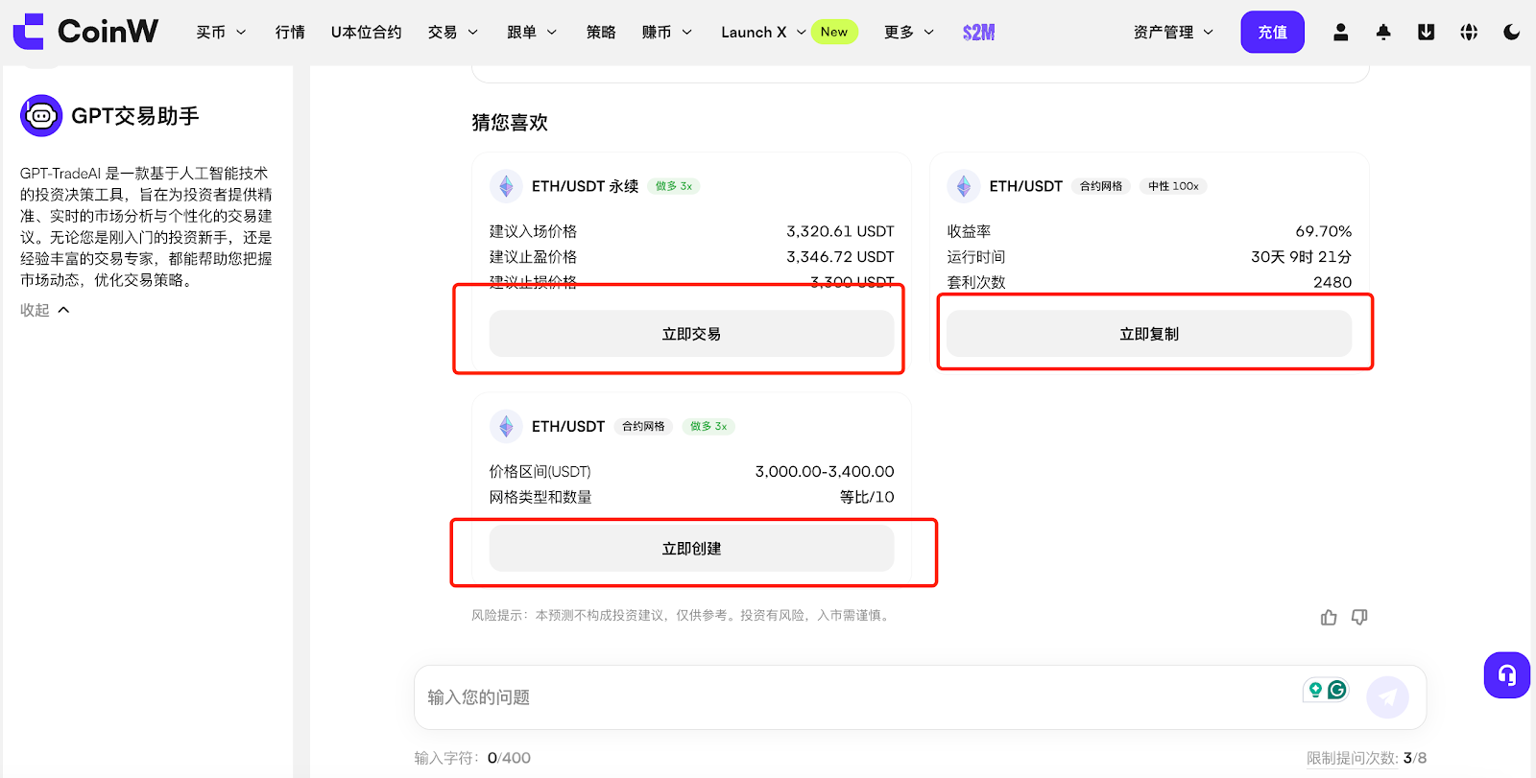Open customer support headset widget
This screenshot has width=1536, height=778.
click(1506, 675)
